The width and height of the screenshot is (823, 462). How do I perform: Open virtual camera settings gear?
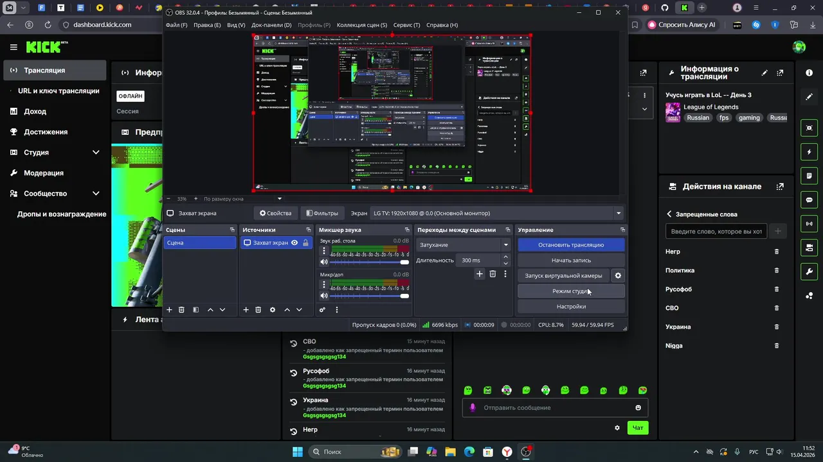[618, 276]
